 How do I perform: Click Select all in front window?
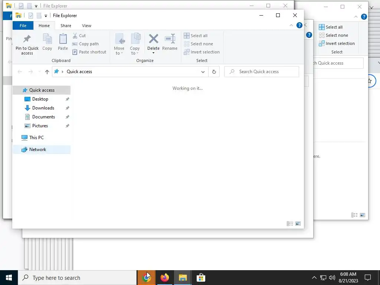(x=196, y=36)
